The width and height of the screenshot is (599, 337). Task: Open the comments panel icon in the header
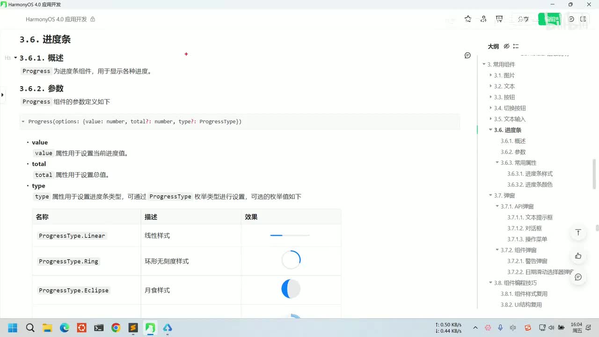pyautogui.click(x=571, y=19)
